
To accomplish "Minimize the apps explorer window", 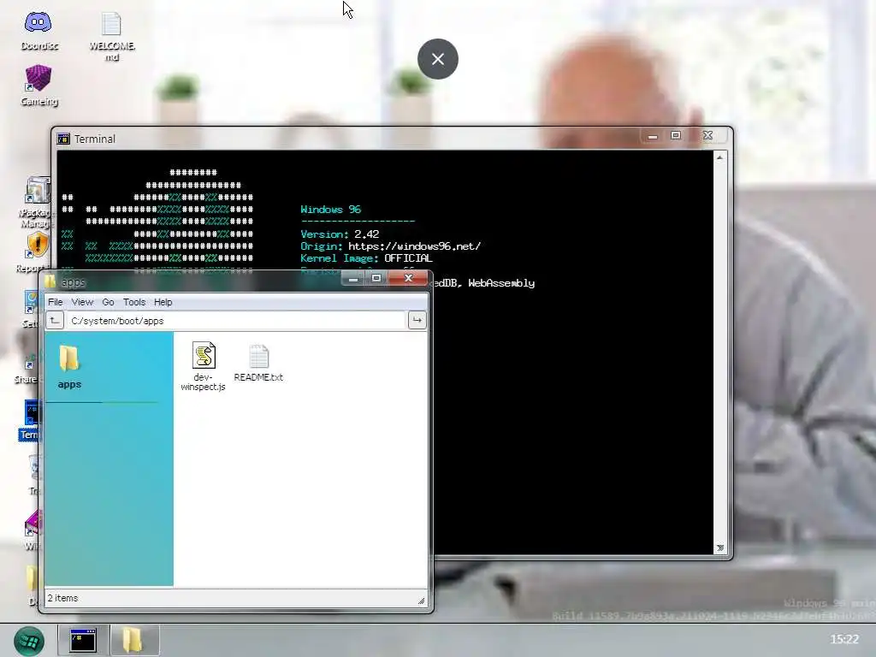I will (x=353, y=278).
